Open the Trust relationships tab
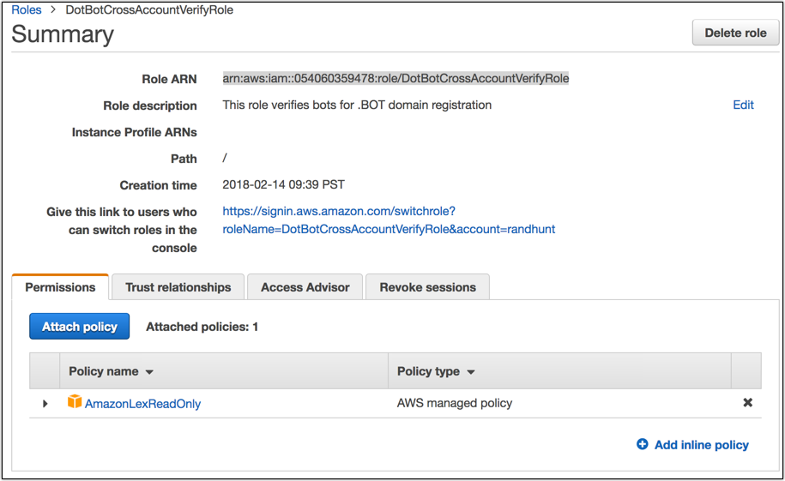The height and width of the screenshot is (481, 785). coord(178,286)
